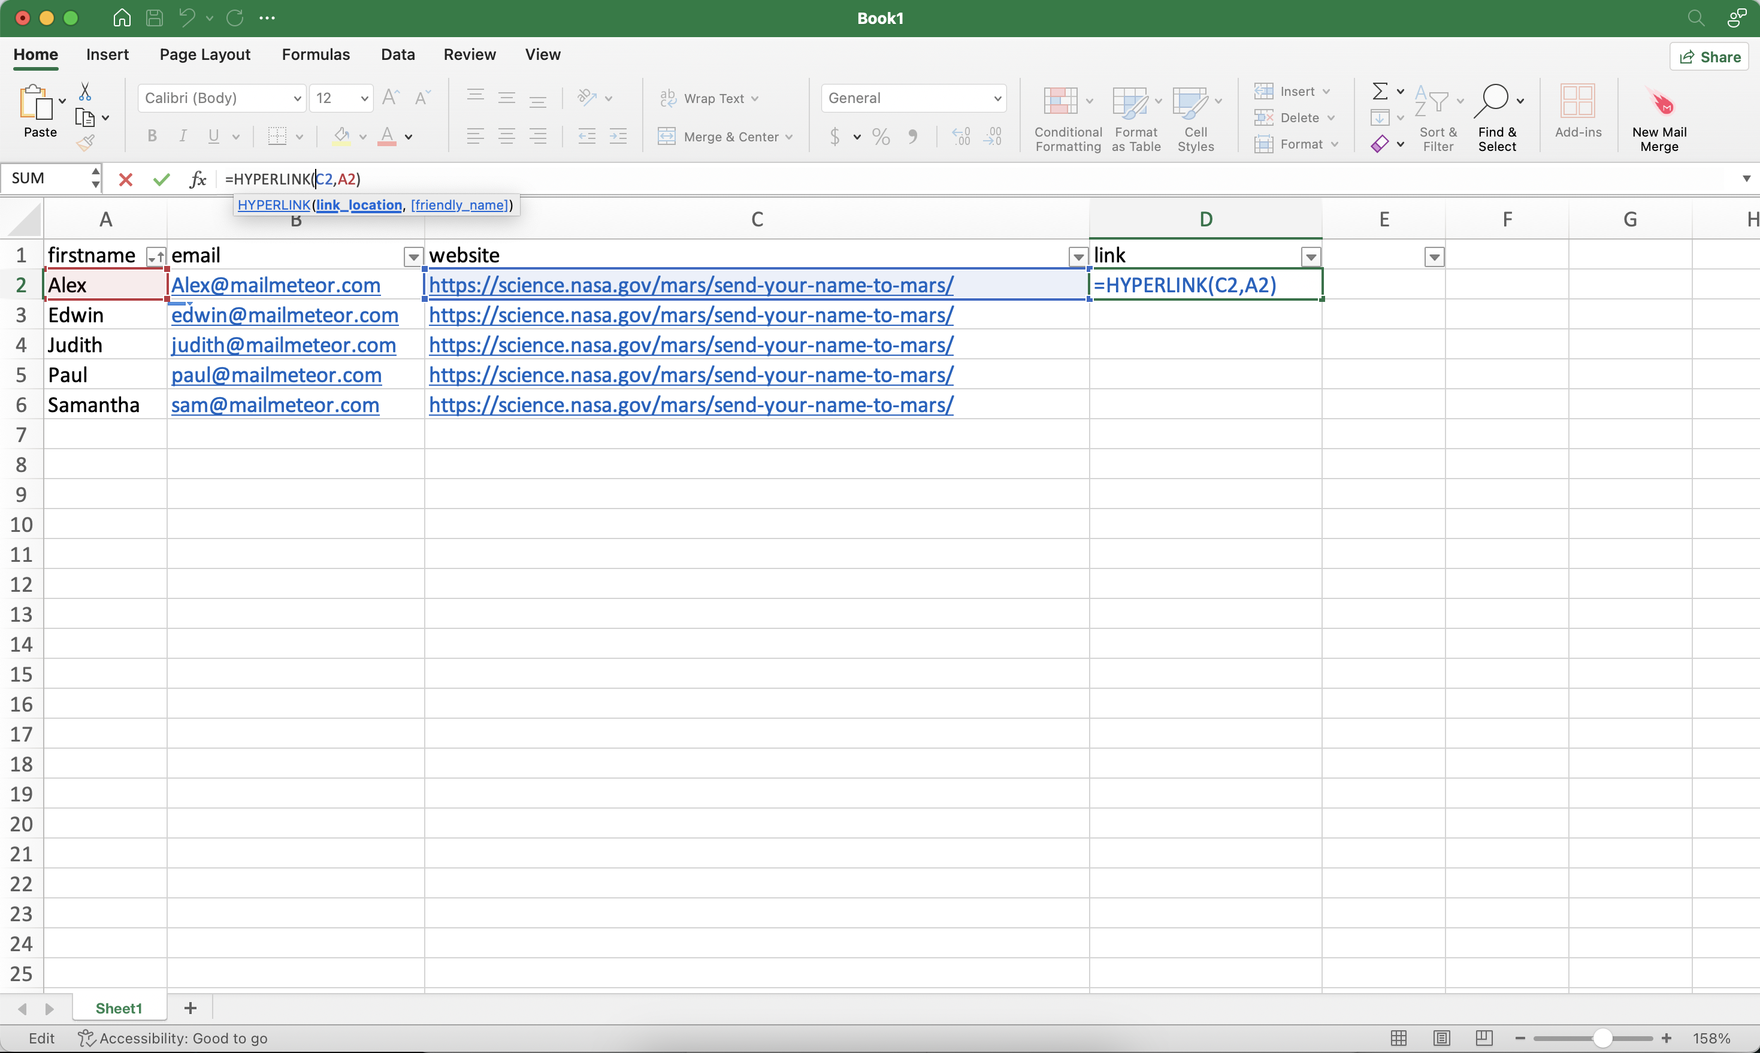Screen dimensions: 1760x1053
Task: Click the Alex@mailmeteor.com email link
Action: [x=276, y=285]
